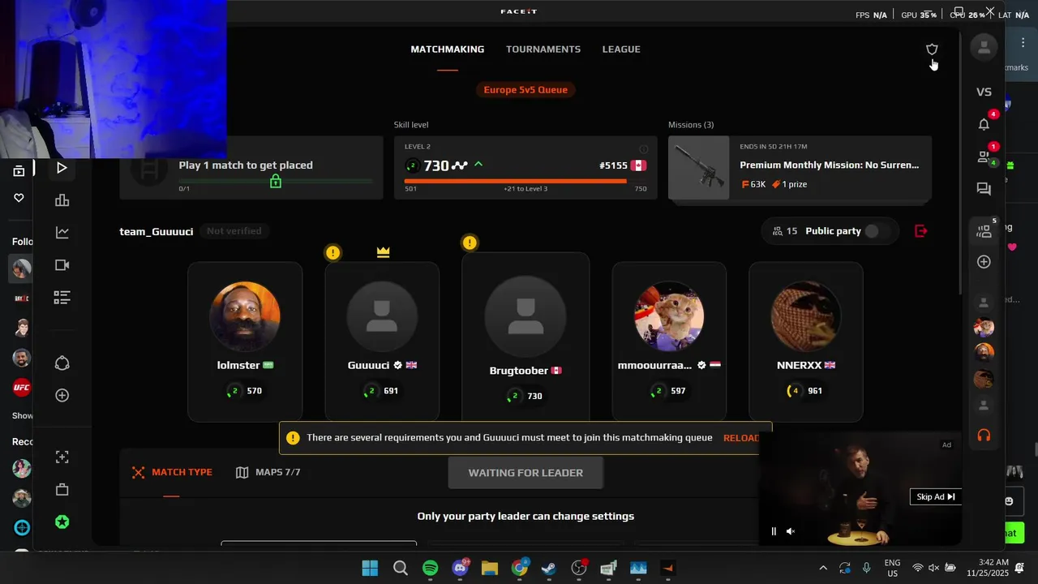Select the MAPS 7/7 tab

[268, 472]
